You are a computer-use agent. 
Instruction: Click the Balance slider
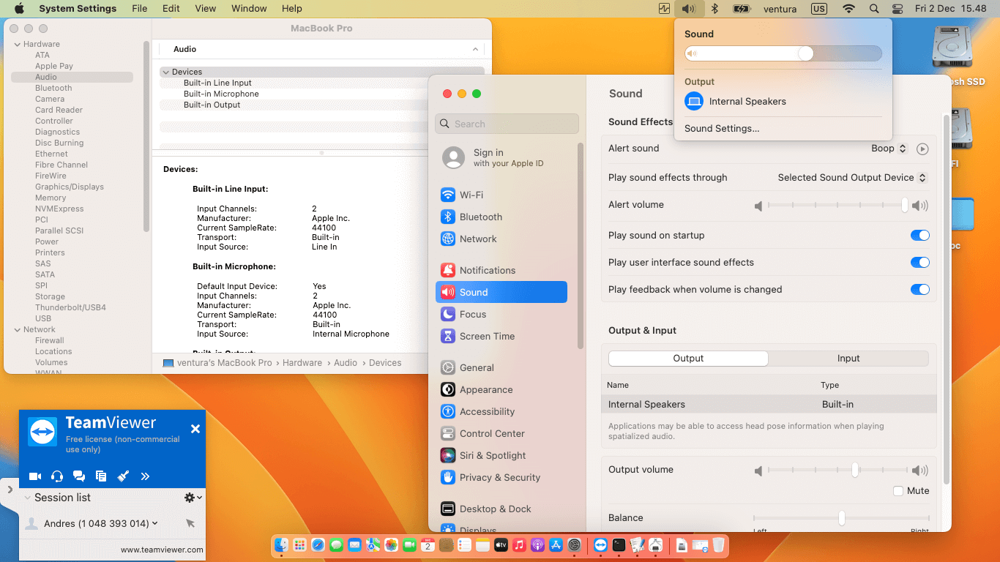841,518
